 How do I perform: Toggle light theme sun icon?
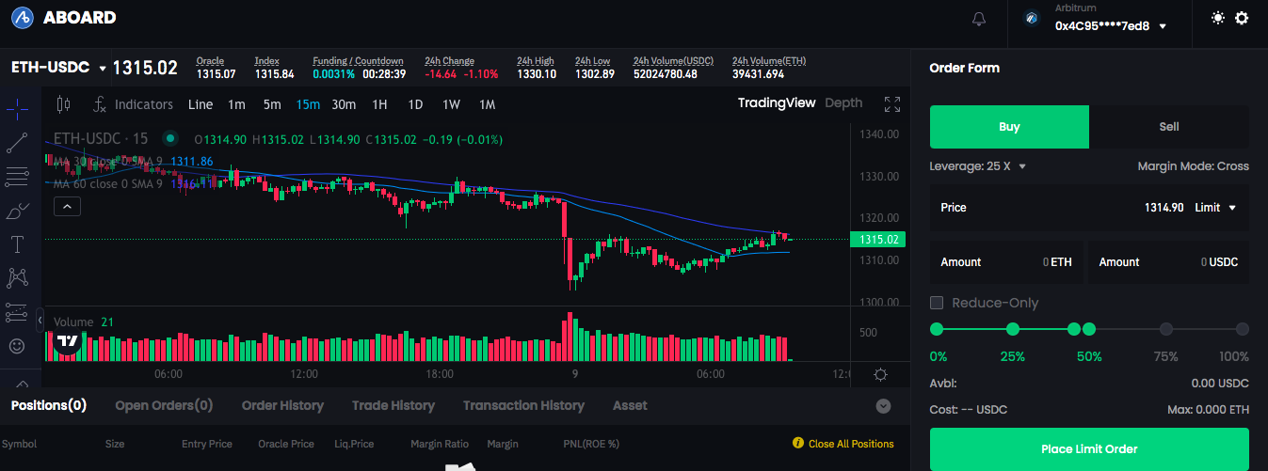click(1218, 18)
